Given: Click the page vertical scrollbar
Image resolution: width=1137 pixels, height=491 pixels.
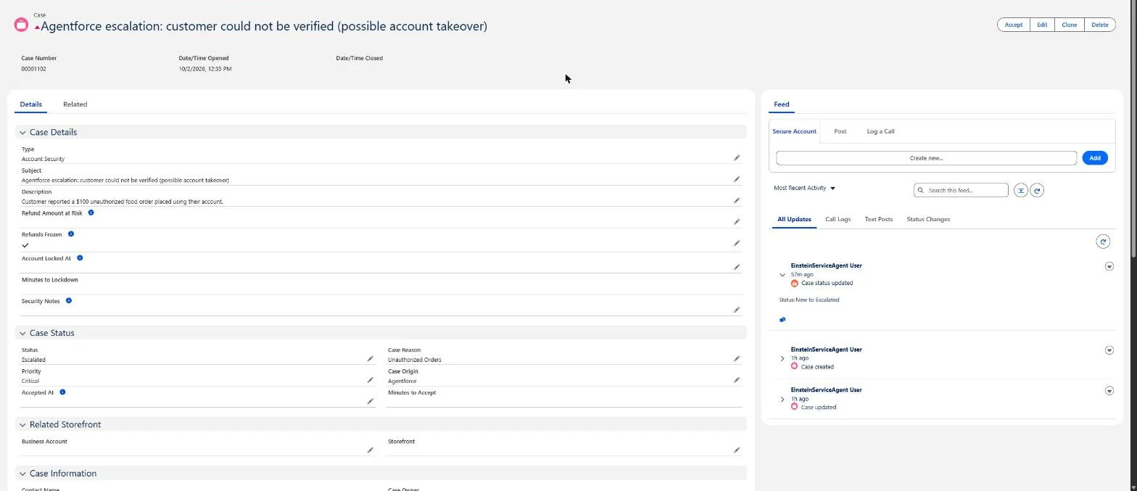Looking at the screenshot, I should coord(1133,128).
